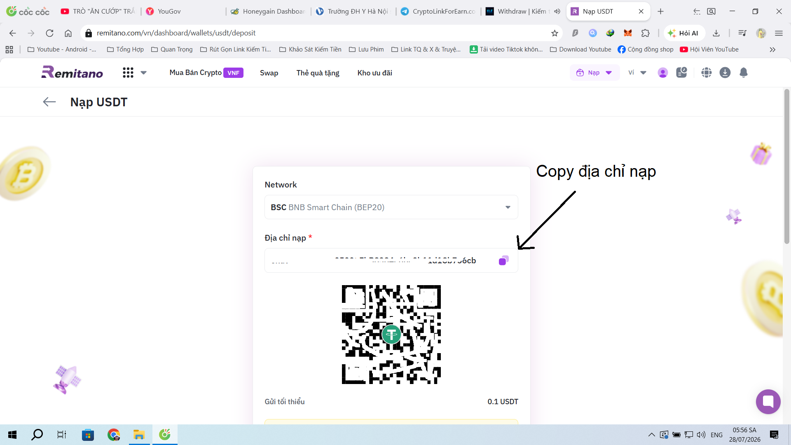Open the Quan Trọng bookmark folder

(x=172, y=49)
